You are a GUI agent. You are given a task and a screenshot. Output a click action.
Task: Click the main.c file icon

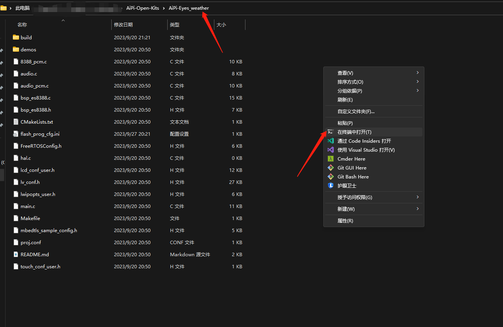coord(16,206)
